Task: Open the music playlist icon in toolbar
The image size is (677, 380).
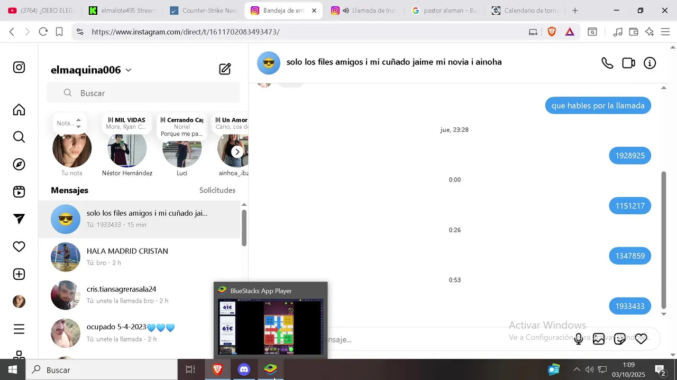Action: click(x=618, y=32)
